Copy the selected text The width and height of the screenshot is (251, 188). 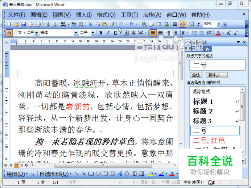97,24
